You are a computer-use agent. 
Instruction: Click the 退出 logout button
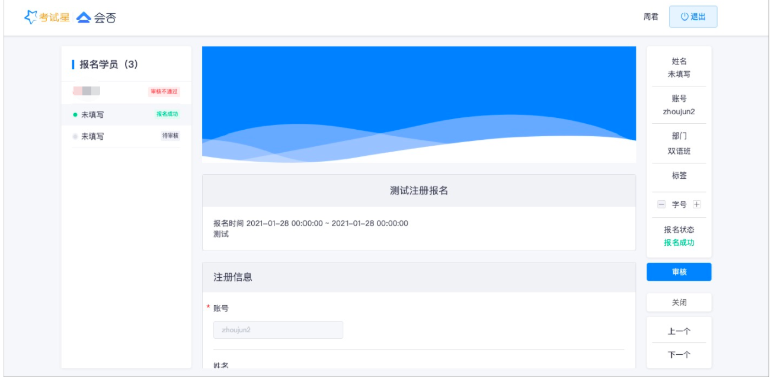(x=693, y=17)
